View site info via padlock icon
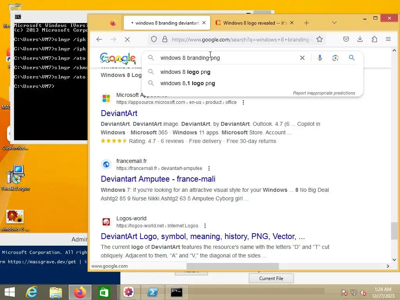The height and width of the screenshot is (300, 400). point(165,39)
